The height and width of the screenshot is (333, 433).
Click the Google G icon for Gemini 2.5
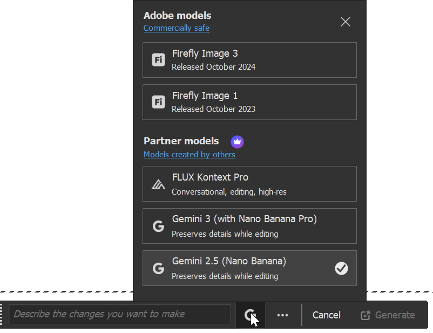[158, 268]
